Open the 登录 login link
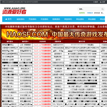The height and width of the screenshot is (107, 107). 96,2
